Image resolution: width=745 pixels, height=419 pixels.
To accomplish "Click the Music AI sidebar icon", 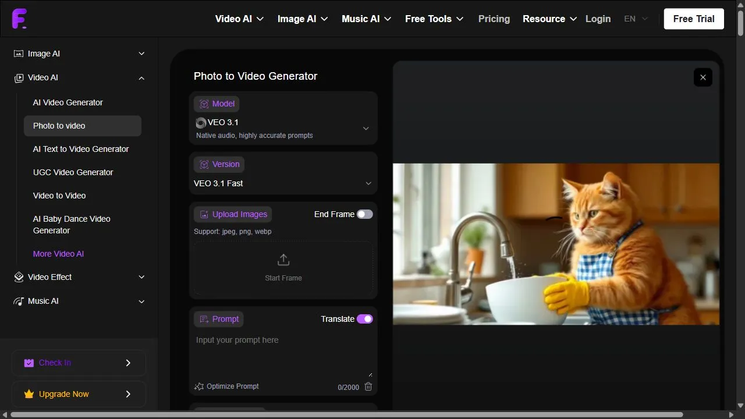I will [x=19, y=301].
